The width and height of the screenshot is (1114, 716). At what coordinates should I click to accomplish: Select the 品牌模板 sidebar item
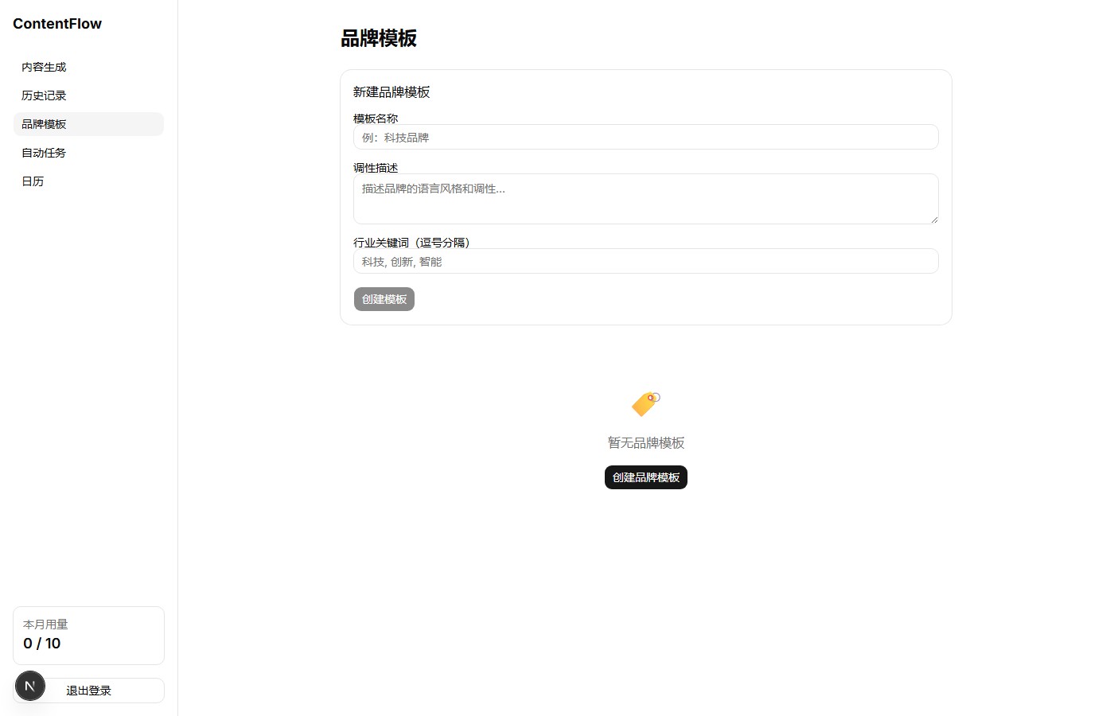coord(44,123)
